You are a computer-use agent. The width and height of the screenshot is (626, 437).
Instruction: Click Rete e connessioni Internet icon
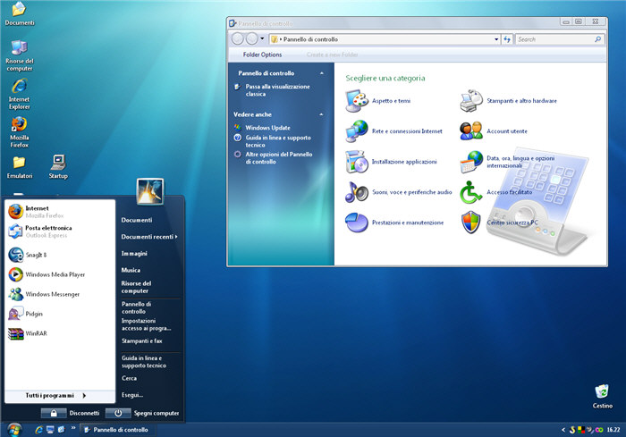(357, 131)
